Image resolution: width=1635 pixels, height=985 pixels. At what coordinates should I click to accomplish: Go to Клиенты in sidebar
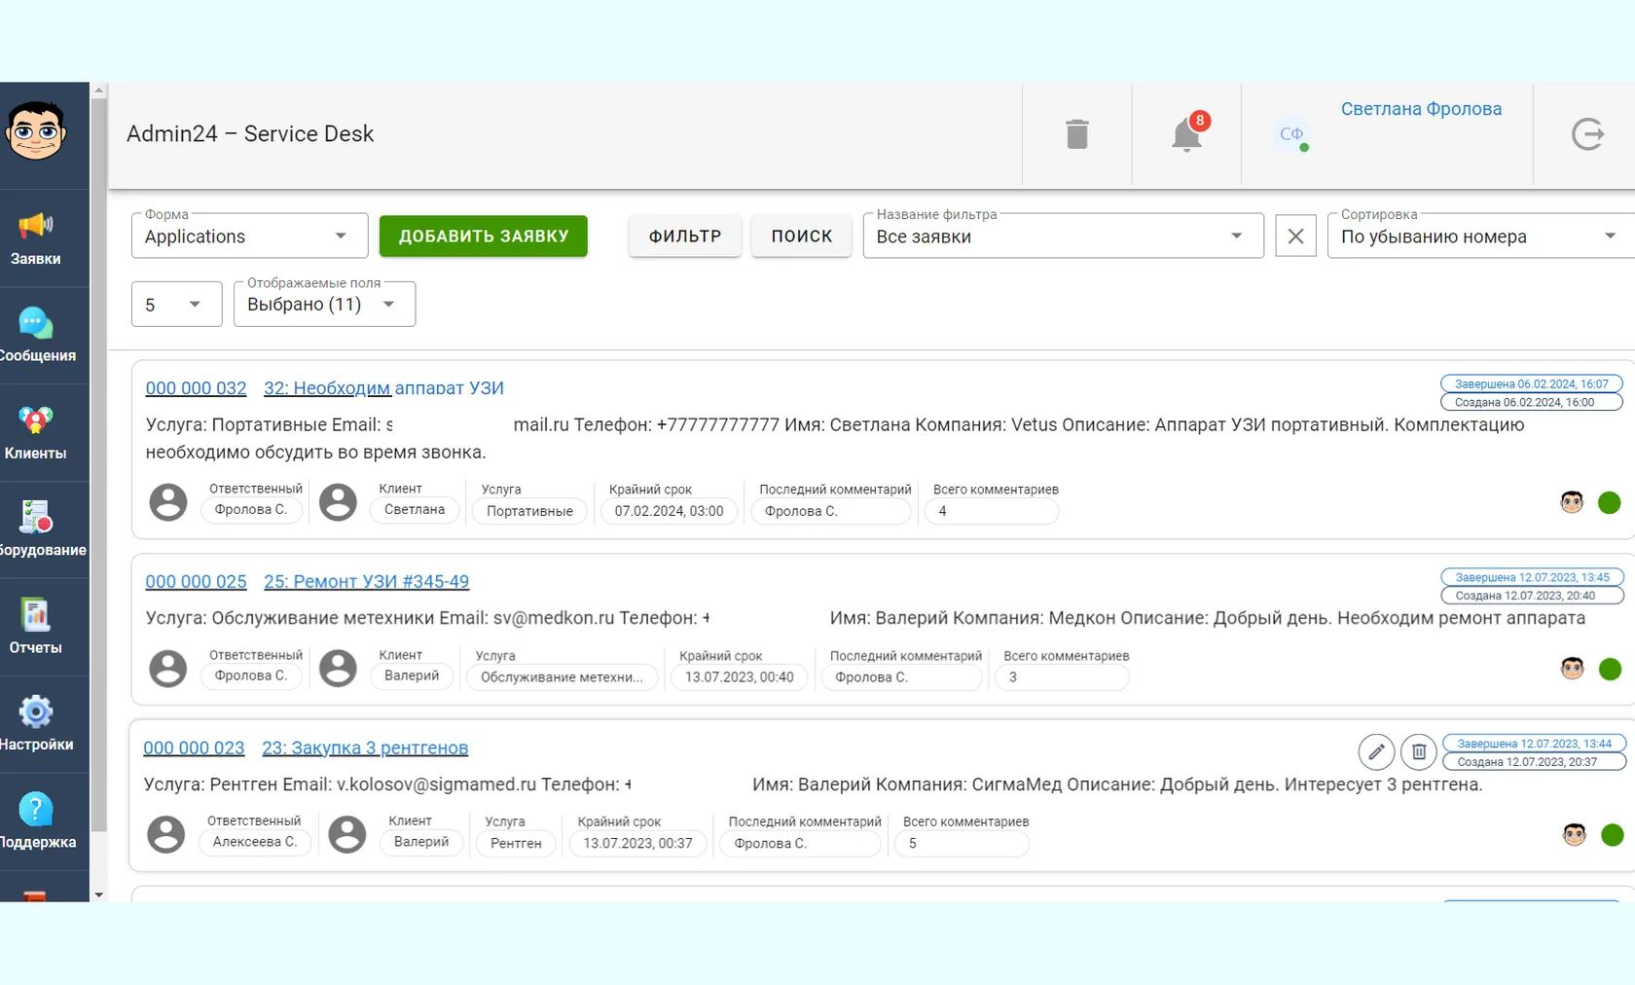click(36, 433)
